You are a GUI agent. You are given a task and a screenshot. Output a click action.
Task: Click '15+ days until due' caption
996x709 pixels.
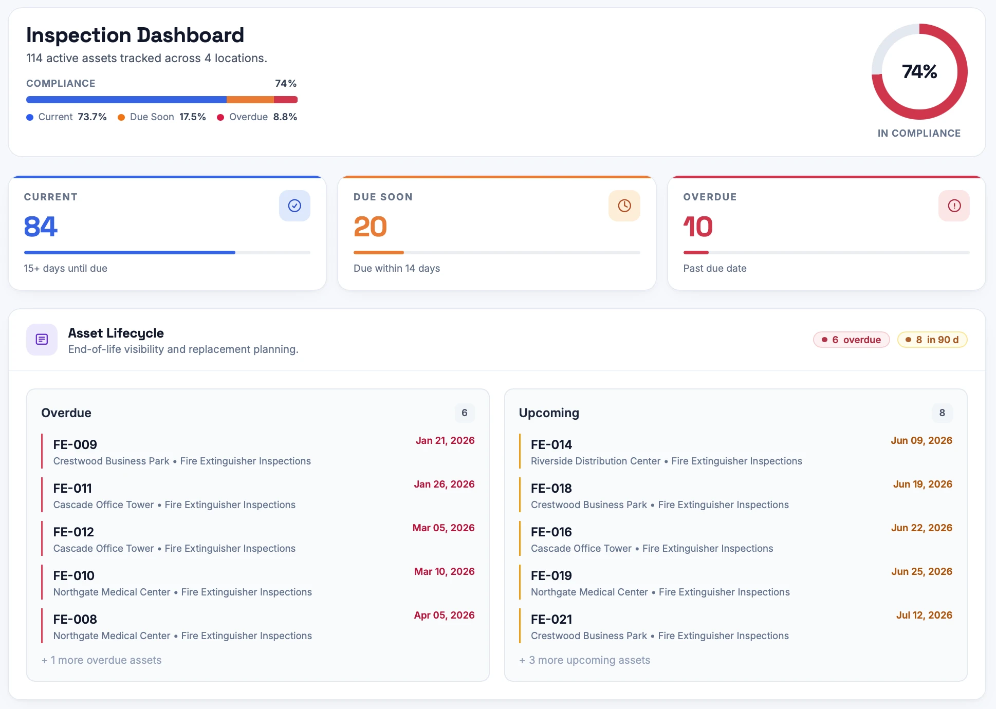(x=66, y=269)
